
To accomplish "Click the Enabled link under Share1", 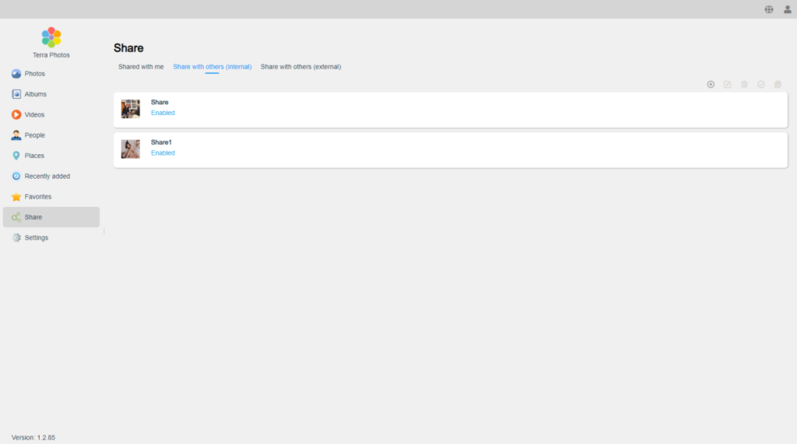I will point(163,153).
